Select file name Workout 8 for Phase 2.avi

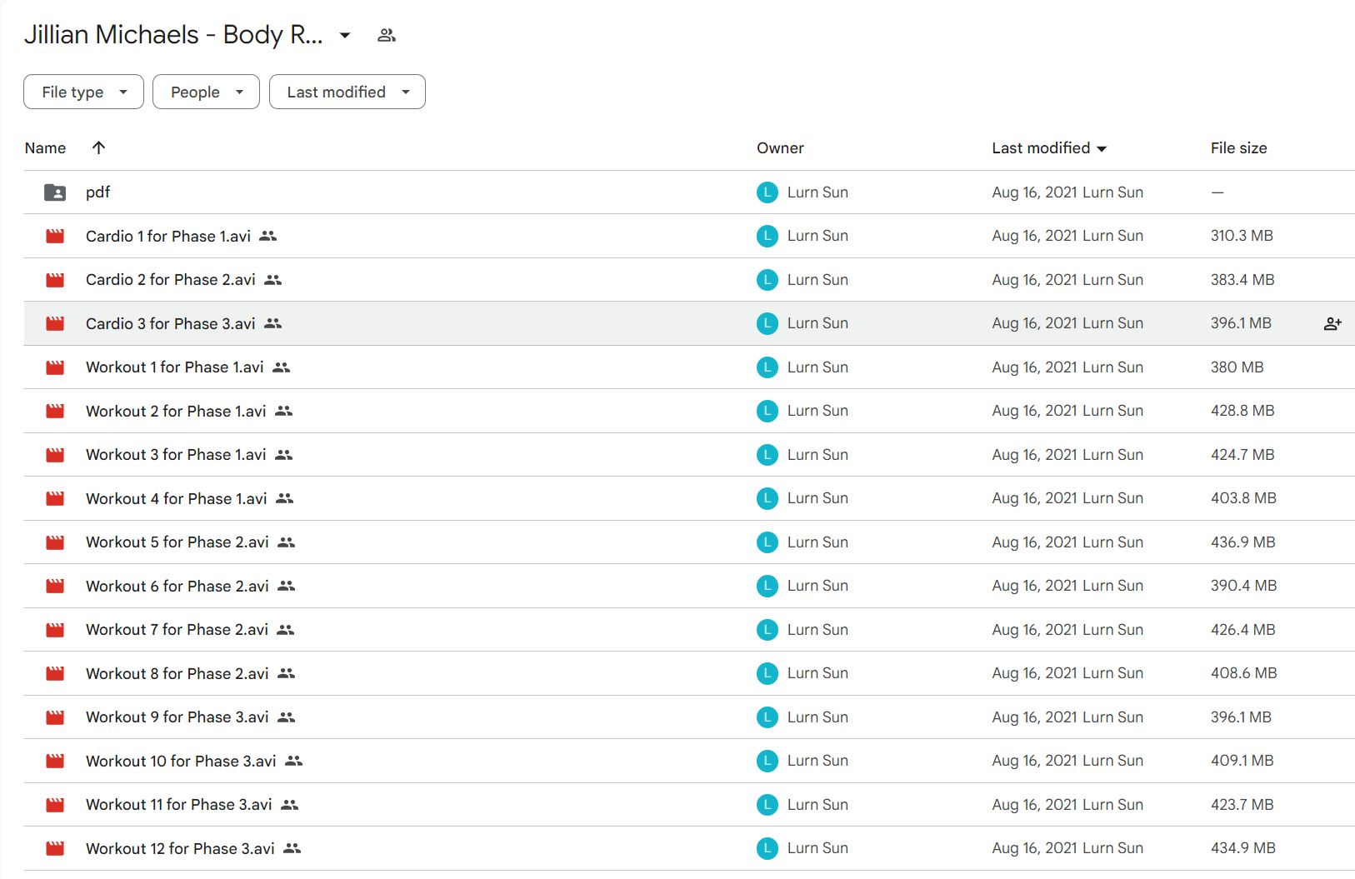pos(177,673)
